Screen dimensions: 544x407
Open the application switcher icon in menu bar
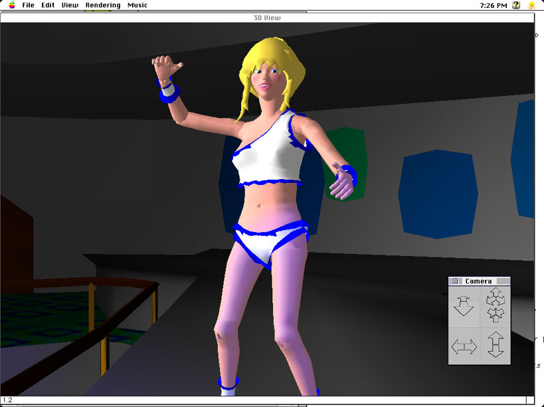click(x=531, y=5)
